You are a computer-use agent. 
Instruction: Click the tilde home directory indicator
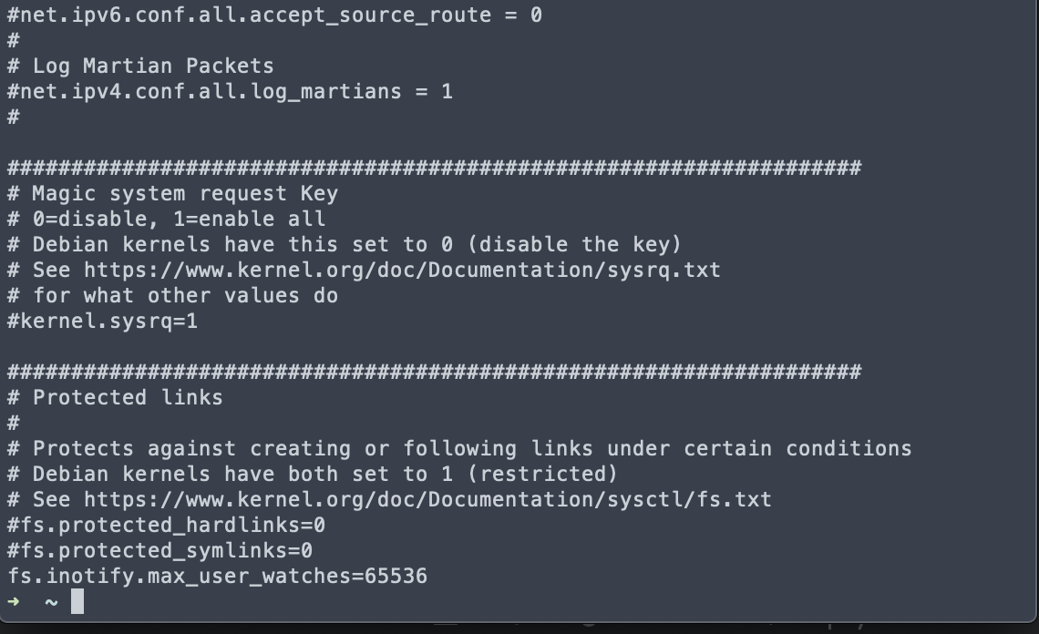(x=51, y=602)
